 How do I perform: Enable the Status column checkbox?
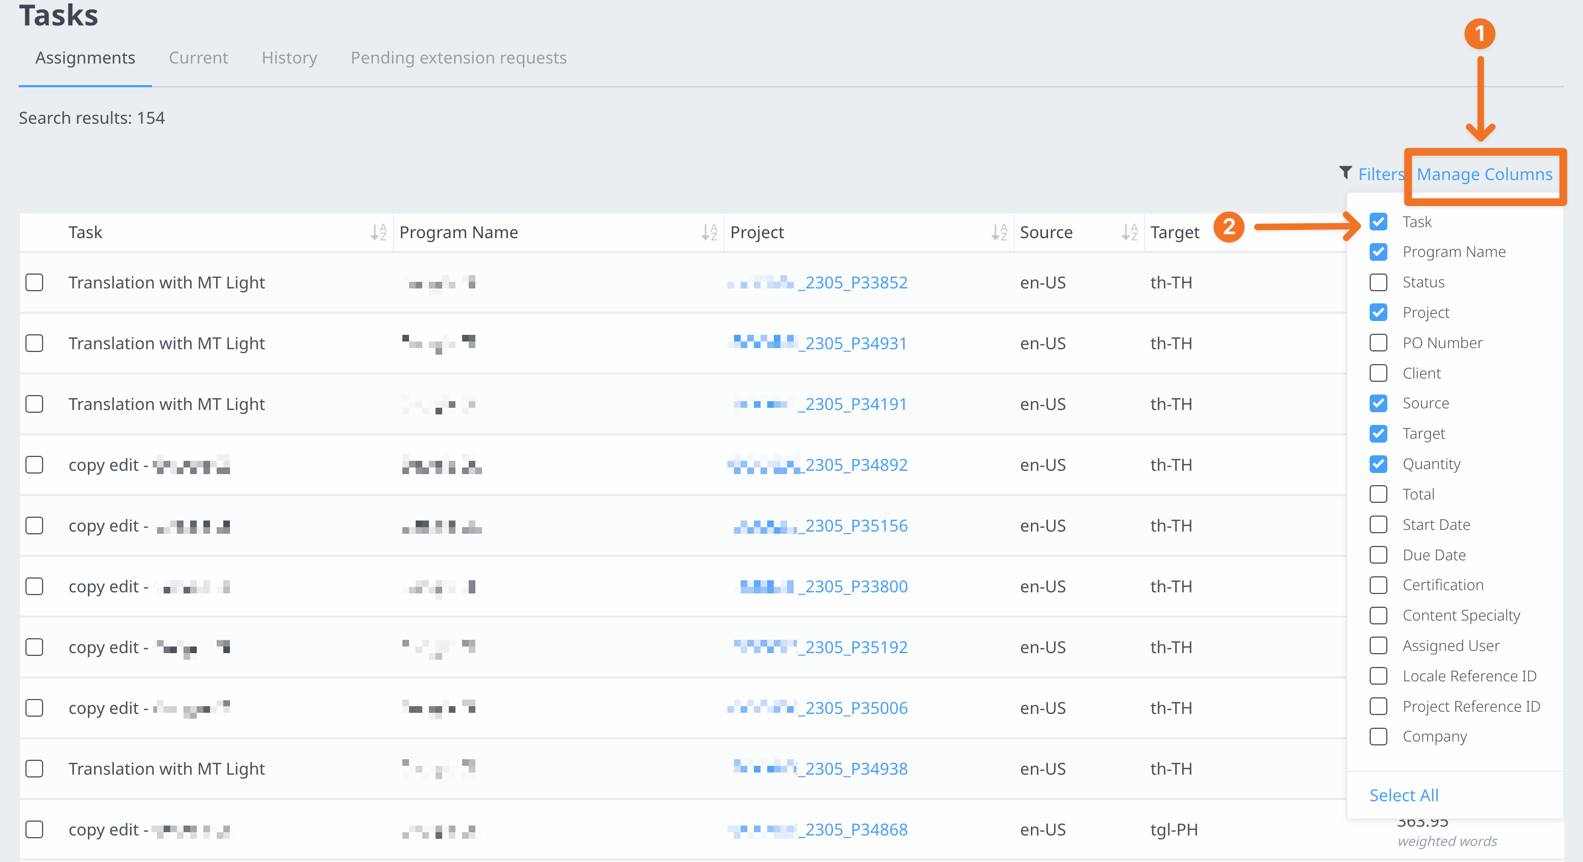1378,282
